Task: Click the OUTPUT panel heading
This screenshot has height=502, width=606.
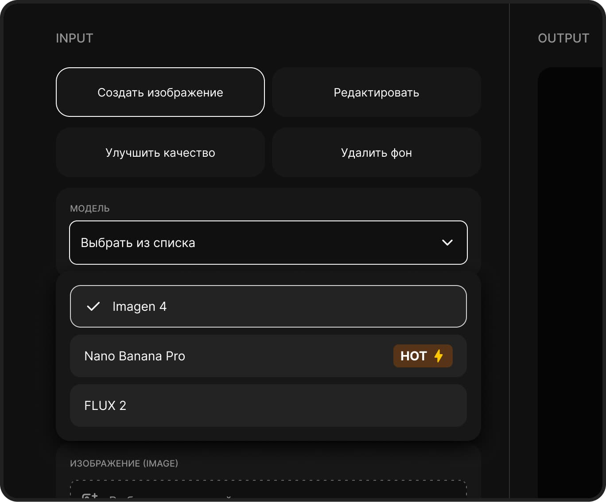Action: (x=563, y=39)
